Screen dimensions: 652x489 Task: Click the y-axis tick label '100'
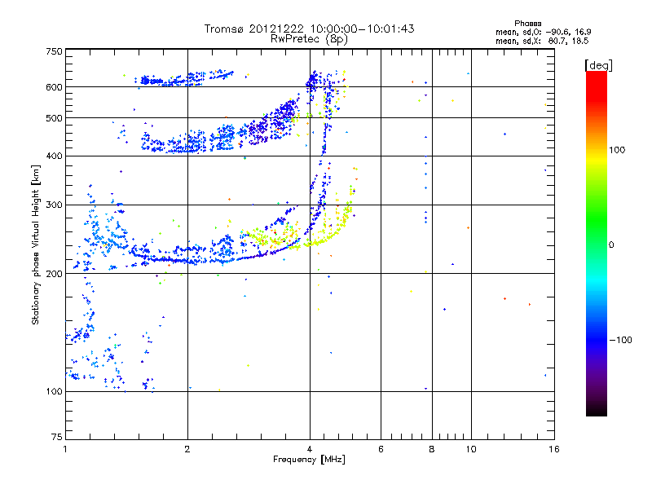click(x=54, y=391)
